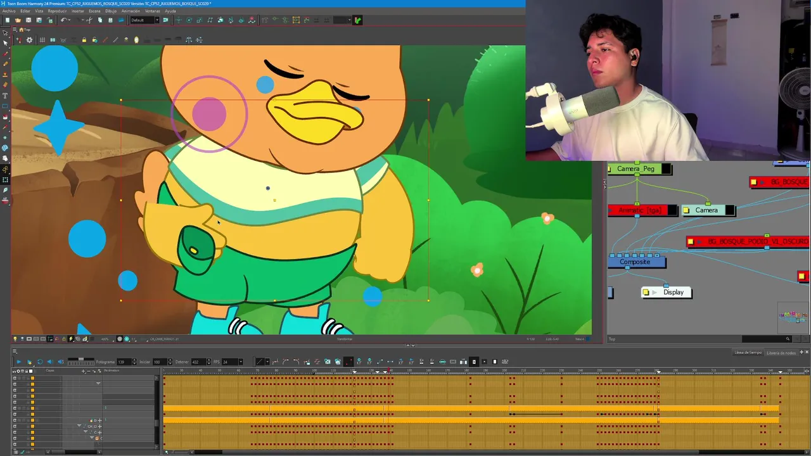Select the Stamp tool
Screen dimensions: 811x456
tap(6, 74)
